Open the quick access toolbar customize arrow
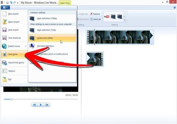177x124 pixels. (x=18, y=2)
